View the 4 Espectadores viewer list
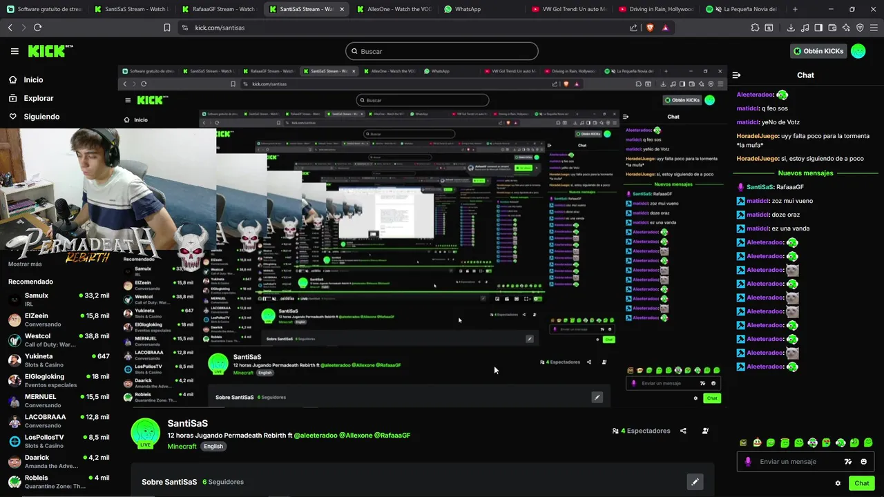 (x=641, y=431)
